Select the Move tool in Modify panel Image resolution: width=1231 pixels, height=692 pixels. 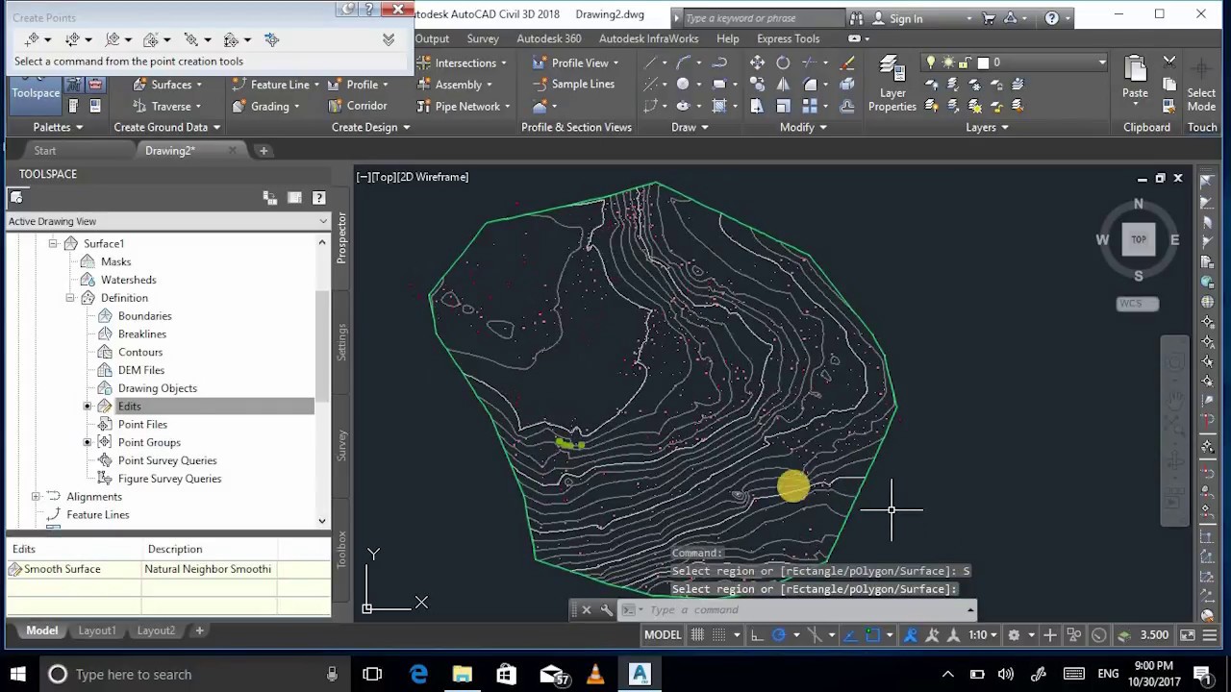758,63
